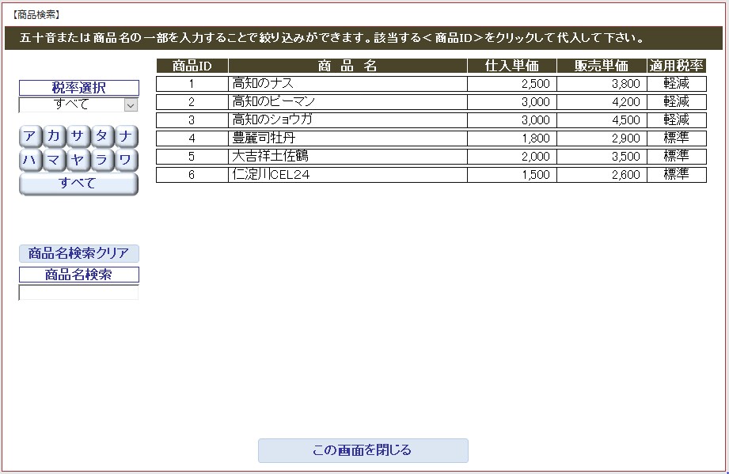
Task: Filter products by the ナ kana button
Action: [127, 137]
